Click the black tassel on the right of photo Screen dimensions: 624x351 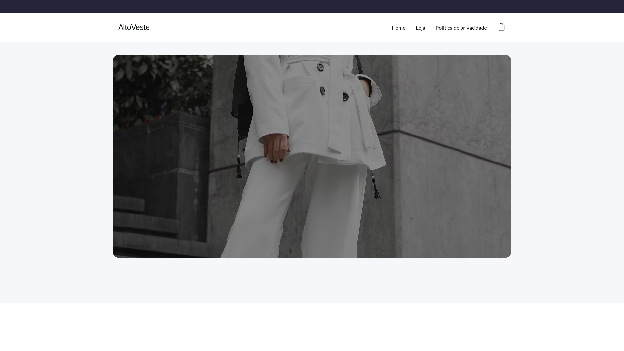click(376, 188)
